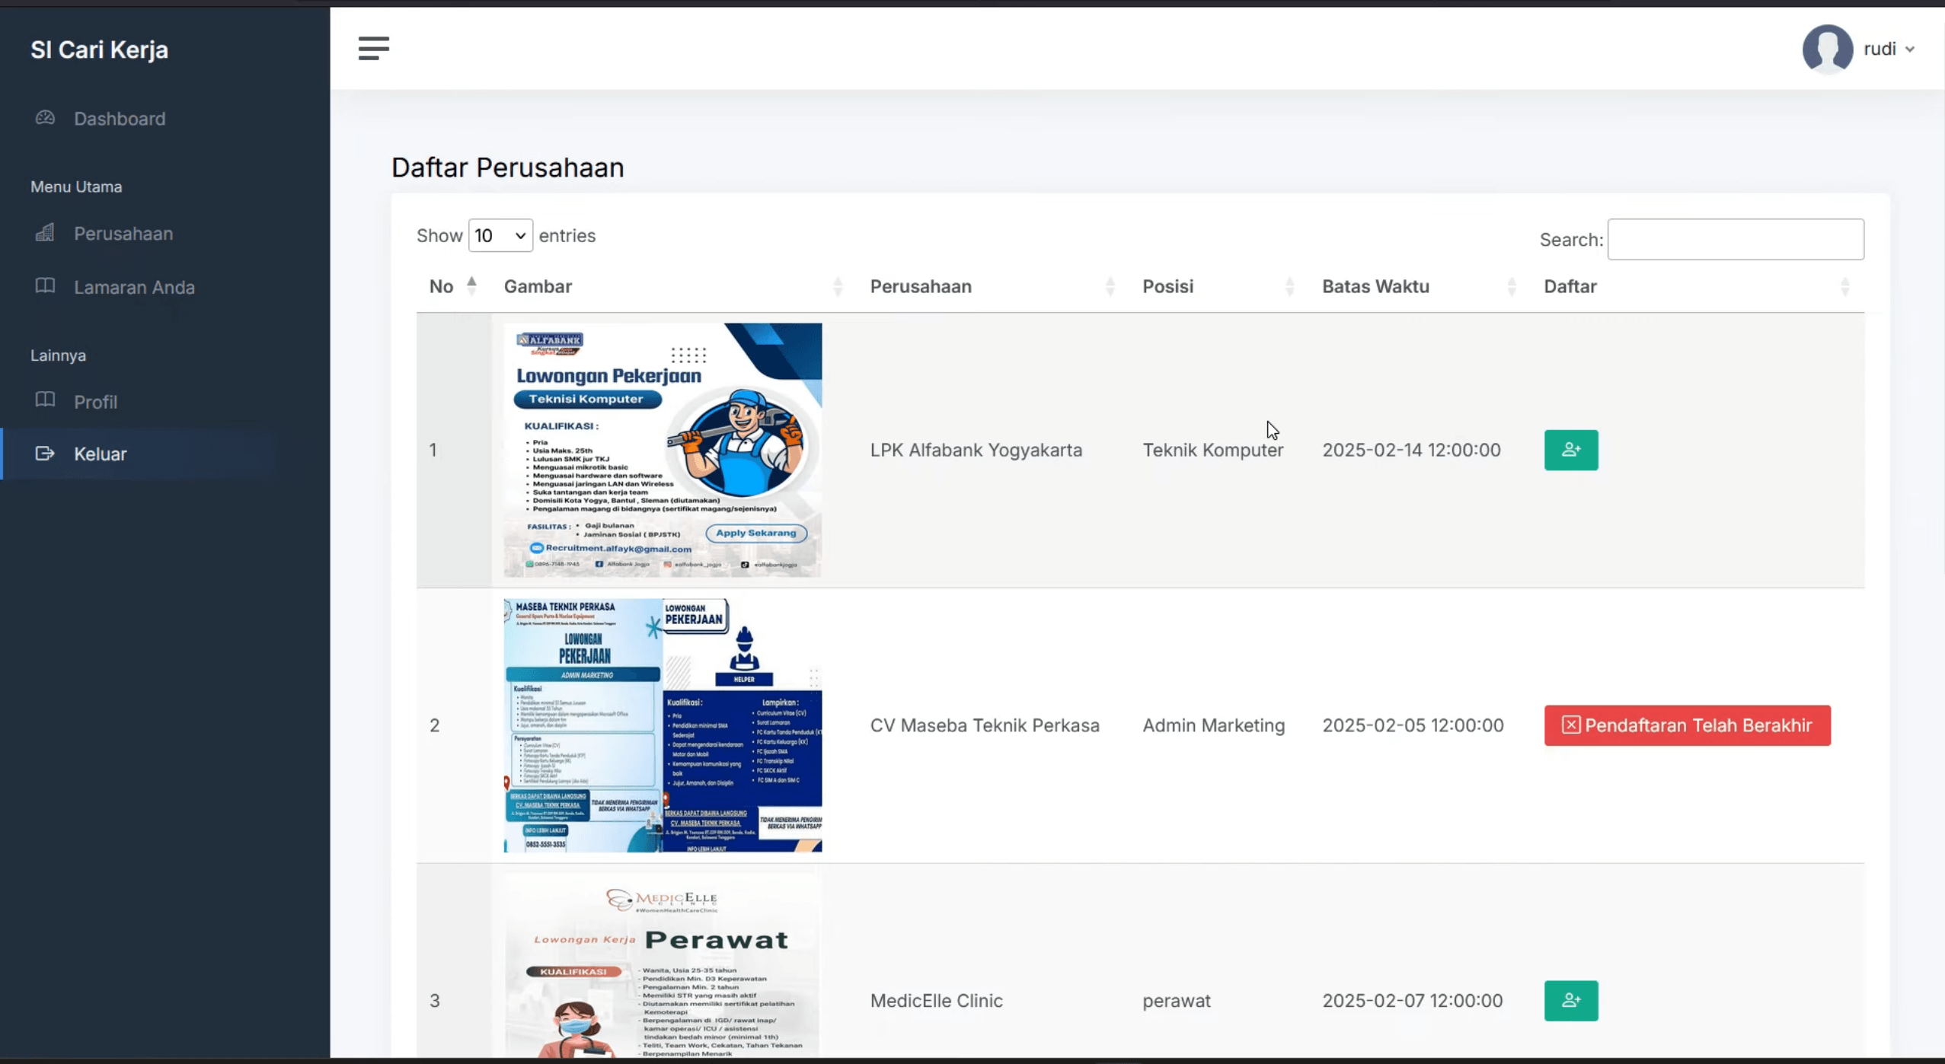Image resolution: width=1945 pixels, height=1064 pixels.
Task: Sort by the Posisi column header
Action: 1219,287
